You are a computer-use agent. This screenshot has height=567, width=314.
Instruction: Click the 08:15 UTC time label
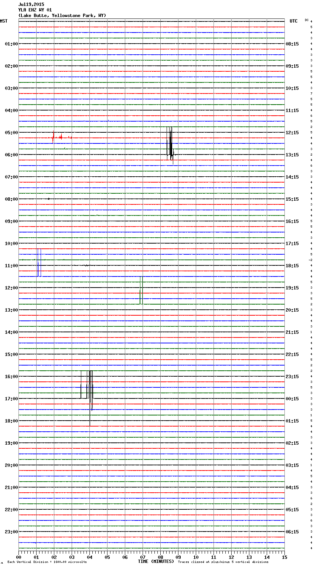coord(292,44)
